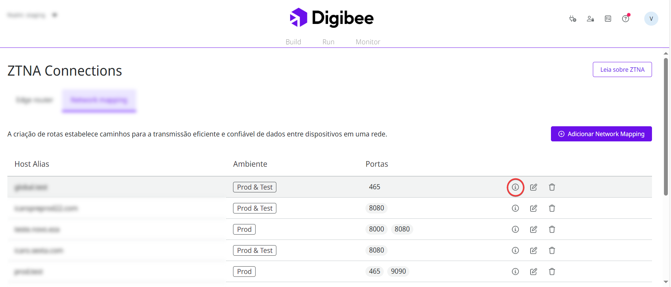Click the info icon for port 465 row

[x=515, y=187]
